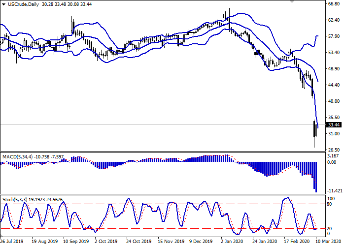The height and width of the screenshot is (246, 345).
Task: Click the USCrude,Daily chart title
Action: coord(25,4)
